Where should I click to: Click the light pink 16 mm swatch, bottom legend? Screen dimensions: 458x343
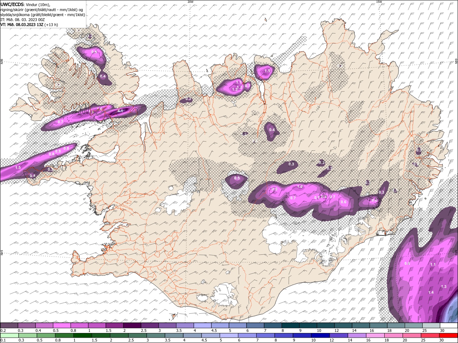[375, 335]
